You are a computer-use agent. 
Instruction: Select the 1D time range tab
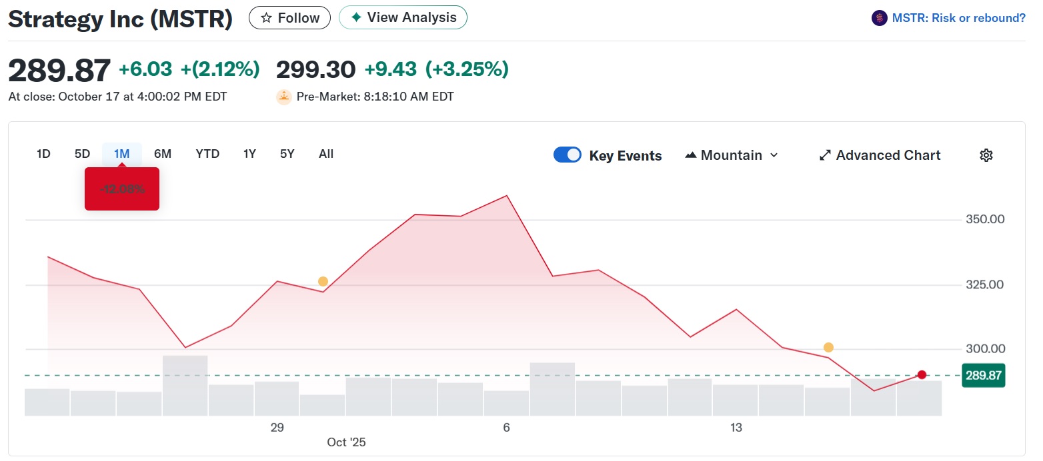[x=43, y=154]
